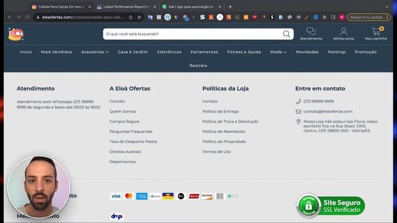Open Mais Vendidos menu item

[x=56, y=52]
